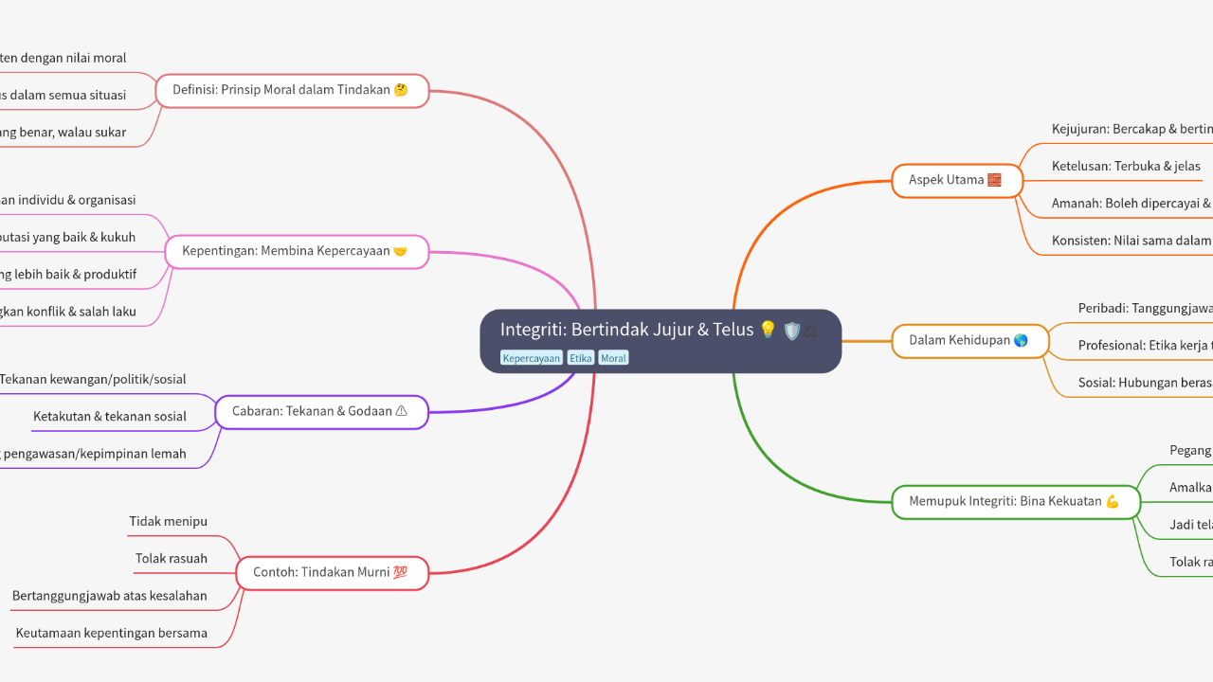The image size is (1213, 682).
Task: Select the 'Kejujuran: Bercakap' leaf
Action: coord(1132,130)
